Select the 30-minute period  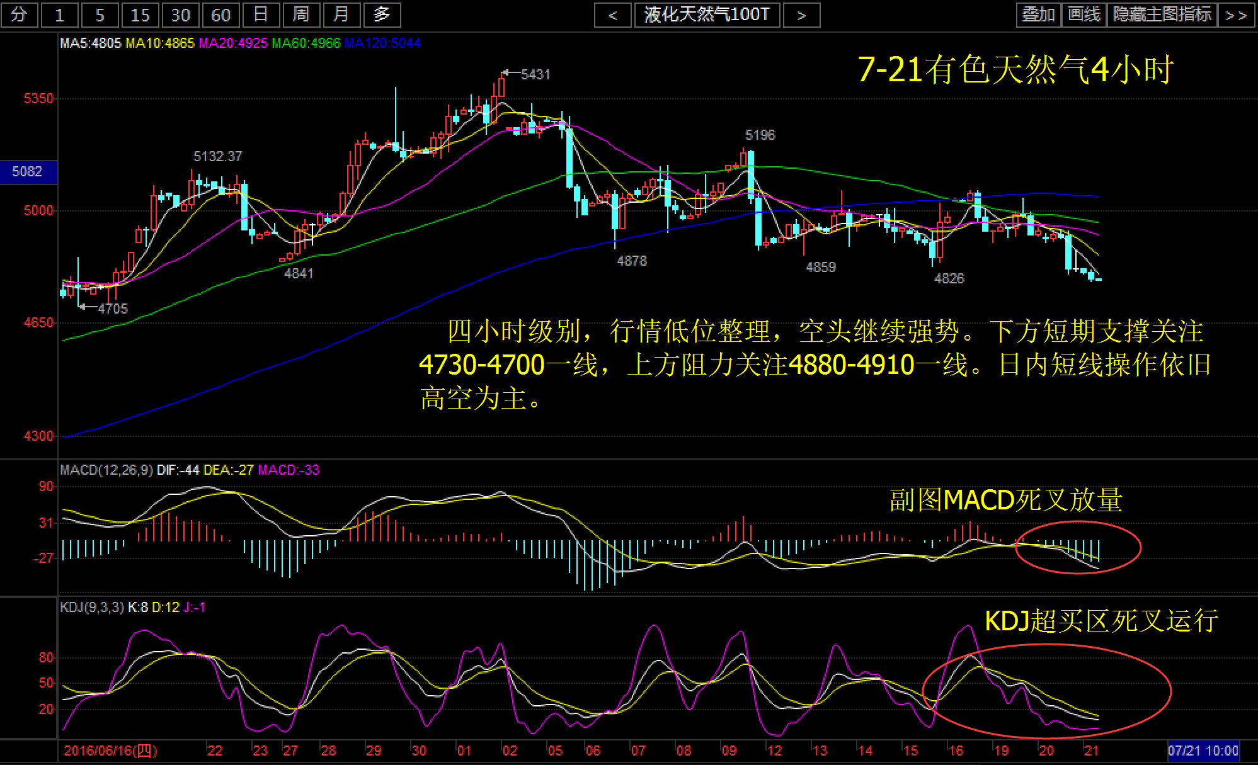[x=181, y=14]
